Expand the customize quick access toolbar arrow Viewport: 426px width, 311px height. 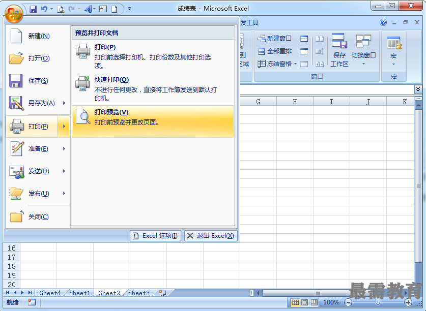[130, 9]
